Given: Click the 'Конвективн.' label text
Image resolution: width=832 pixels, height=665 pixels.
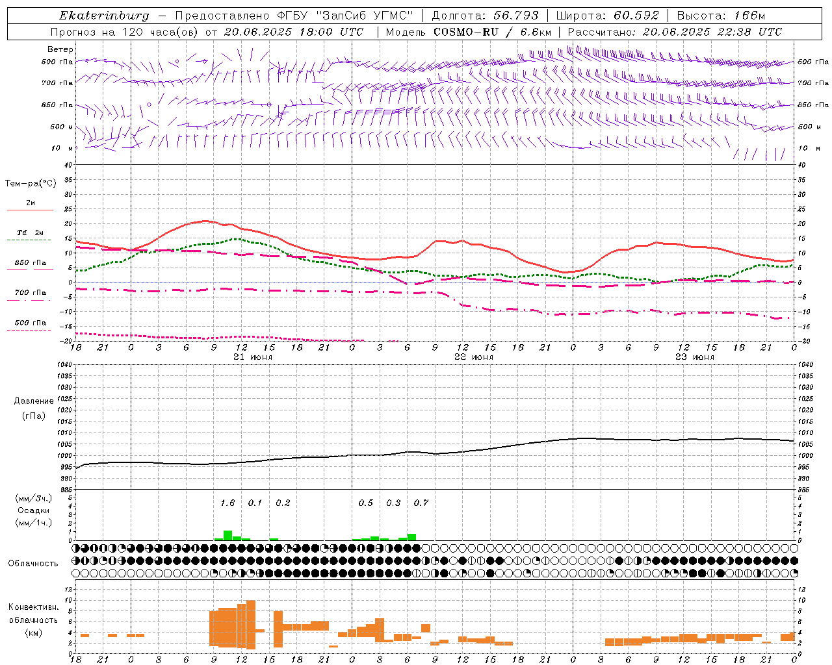Looking at the screenshot, I should 33,607.
